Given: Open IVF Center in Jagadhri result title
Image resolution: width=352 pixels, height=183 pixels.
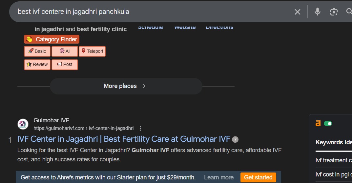Looking at the screenshot, I should [x=124, y=139].
